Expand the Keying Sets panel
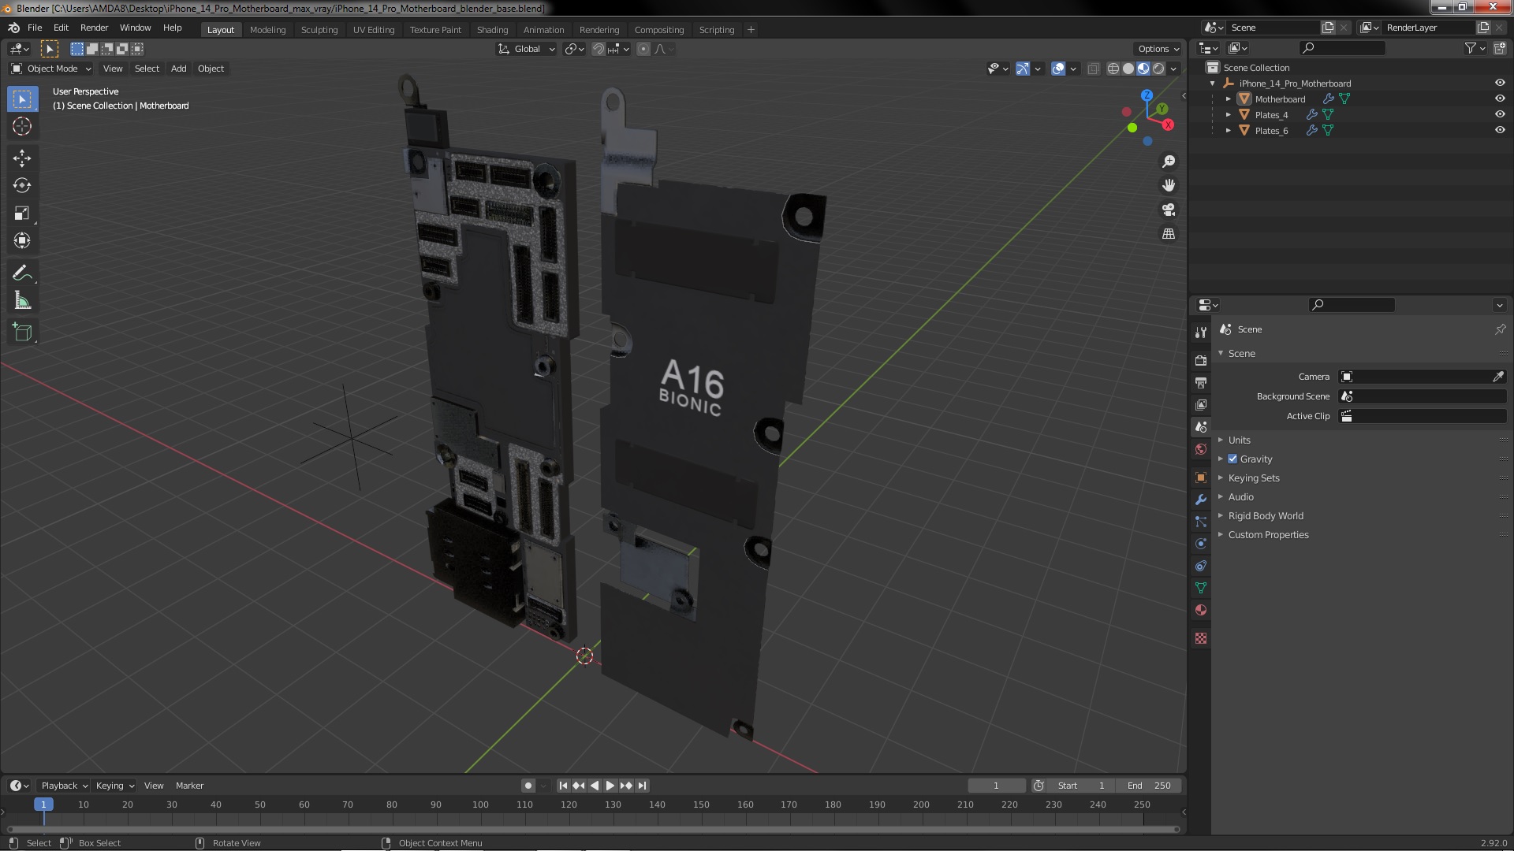 [x=1253, y=478]
